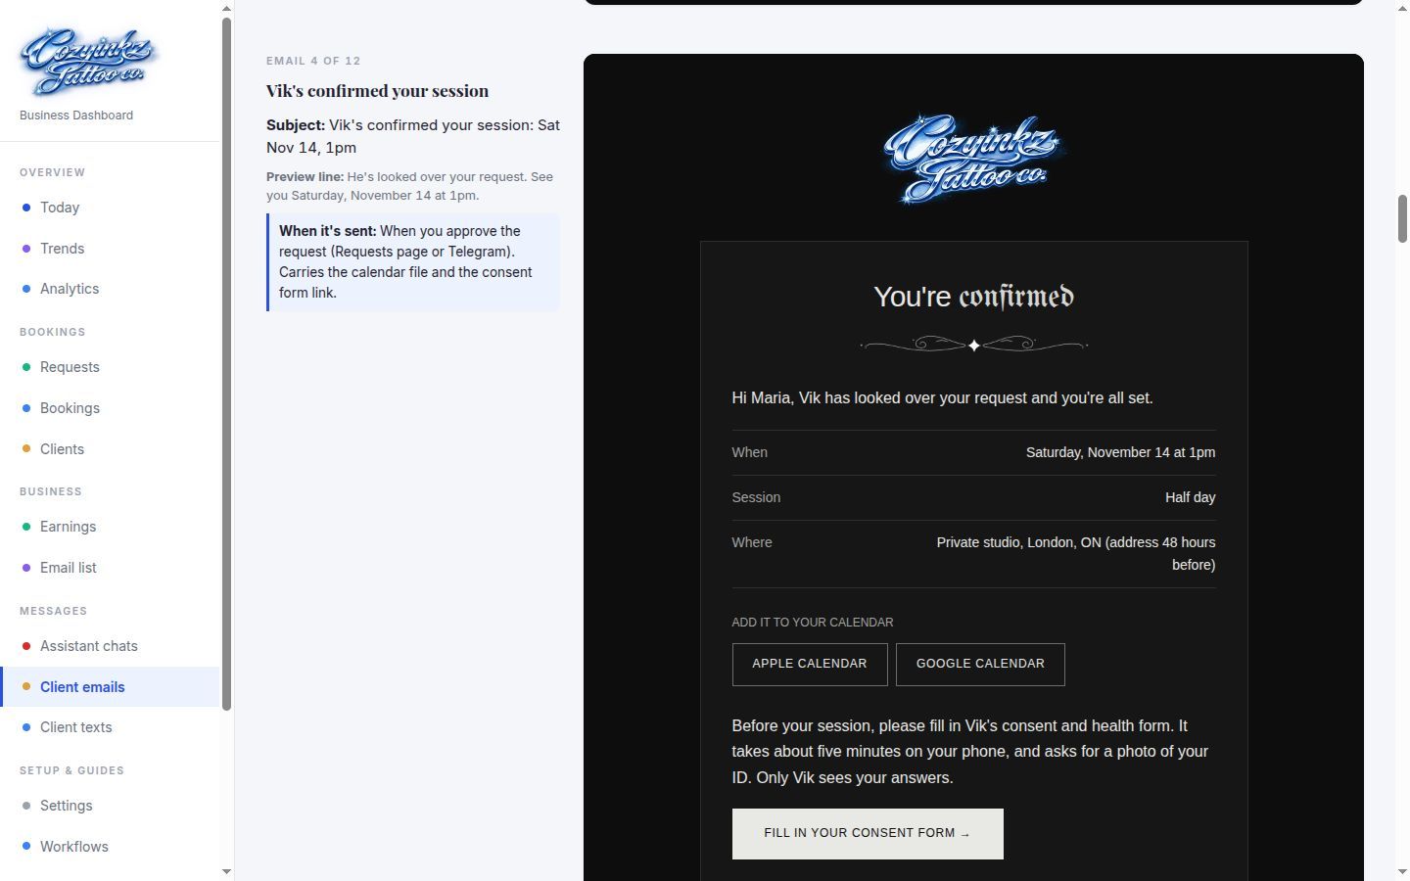1410x881 pixels.
Task: Click the page scroll down arrow
Action: click(x=1402, y=872)
